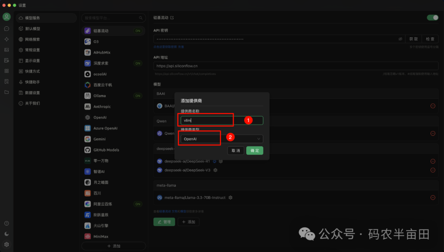Image resolution: width=444 pixels, height=252 pixels.
Task: Open 关于我们 settings menu
Action: (46, 103)
